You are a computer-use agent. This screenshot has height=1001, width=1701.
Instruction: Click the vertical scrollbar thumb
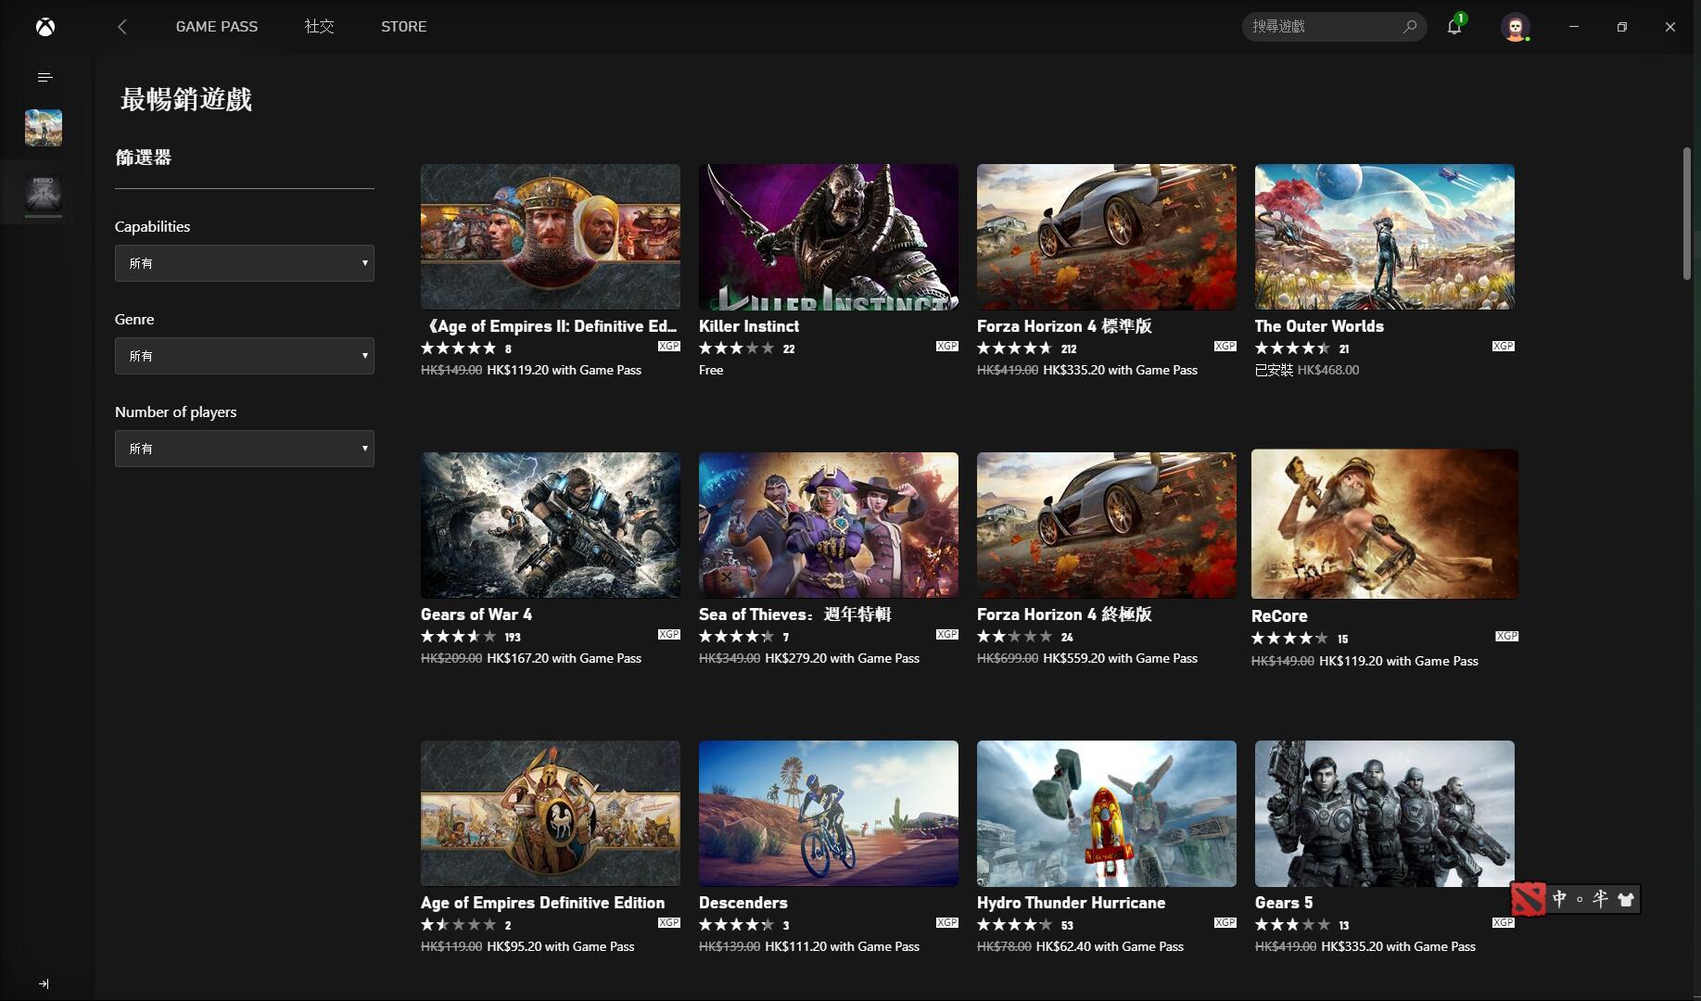[x=1687, y=213]
